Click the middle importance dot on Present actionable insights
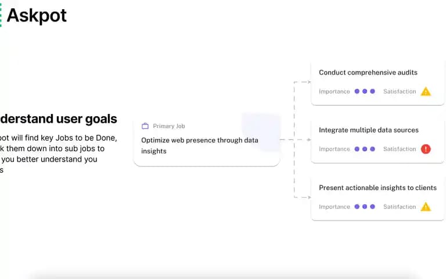446x279 pixels. (365, 206)
